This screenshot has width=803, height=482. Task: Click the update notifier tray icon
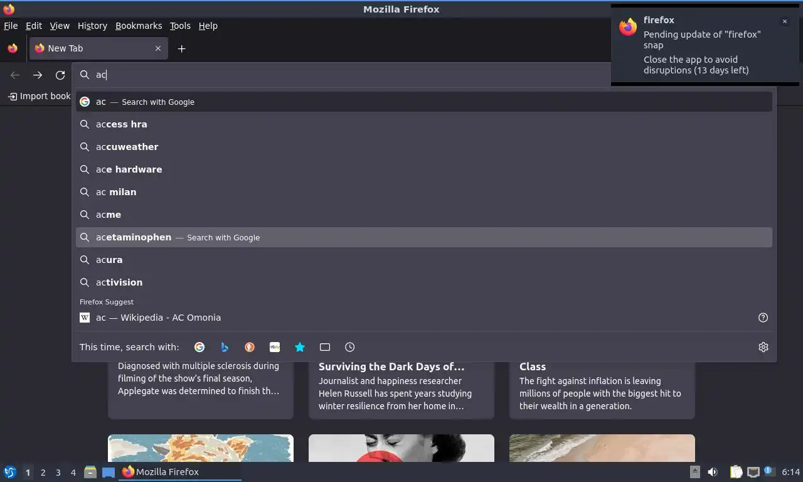768,471
